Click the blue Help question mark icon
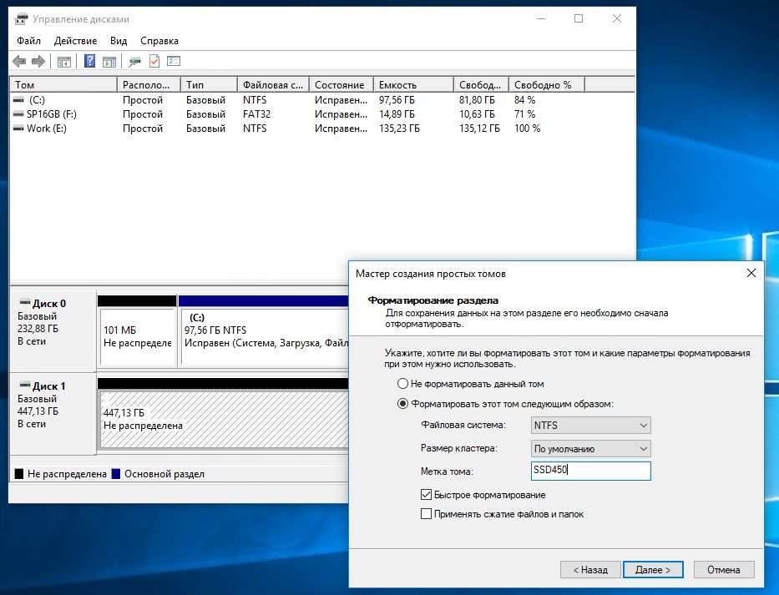Screen dimensions: 779x595 tap(89, 62)
